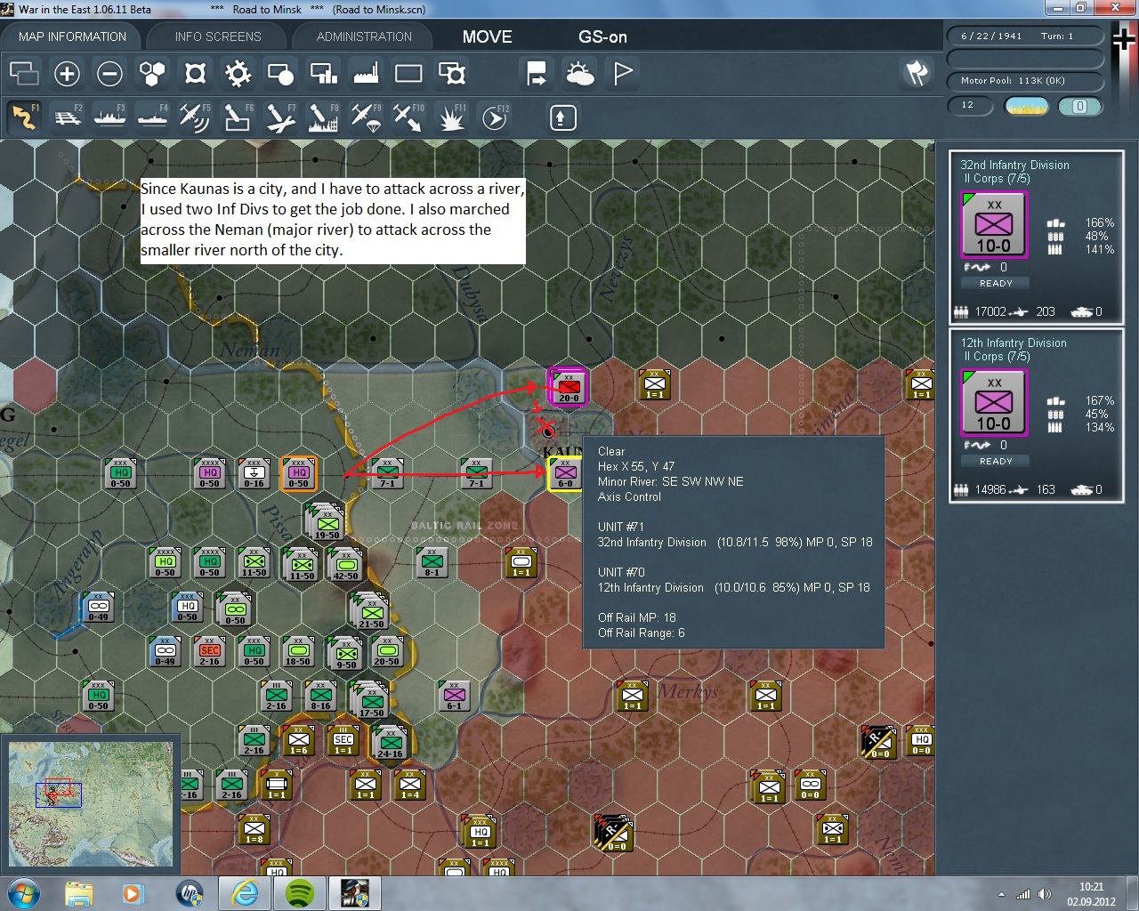
Task: Toggle the hex grid display icon
Action: pyautogui.click(x=152, y=73)
